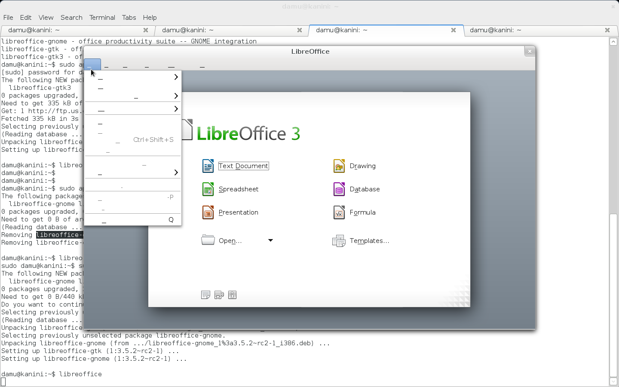Open the terminal File menu
Viewport: 619px width, 387px height.
point(8,18)
